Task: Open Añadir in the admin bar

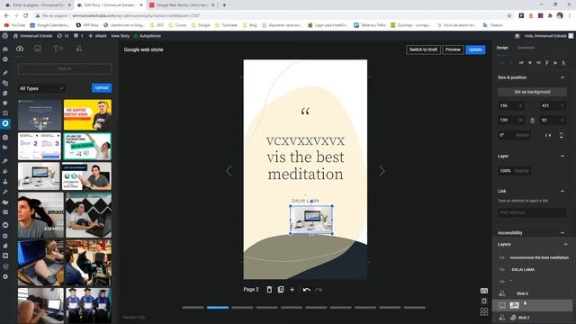Action: [x=98, y=36]
